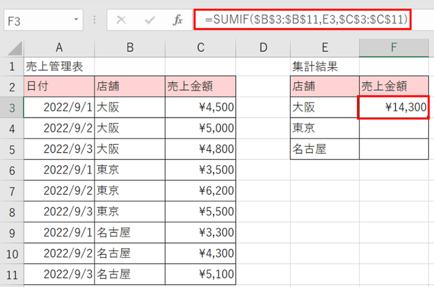Click the 東京 cell in row 8
434x287 pixels.
tap(130, 212)
